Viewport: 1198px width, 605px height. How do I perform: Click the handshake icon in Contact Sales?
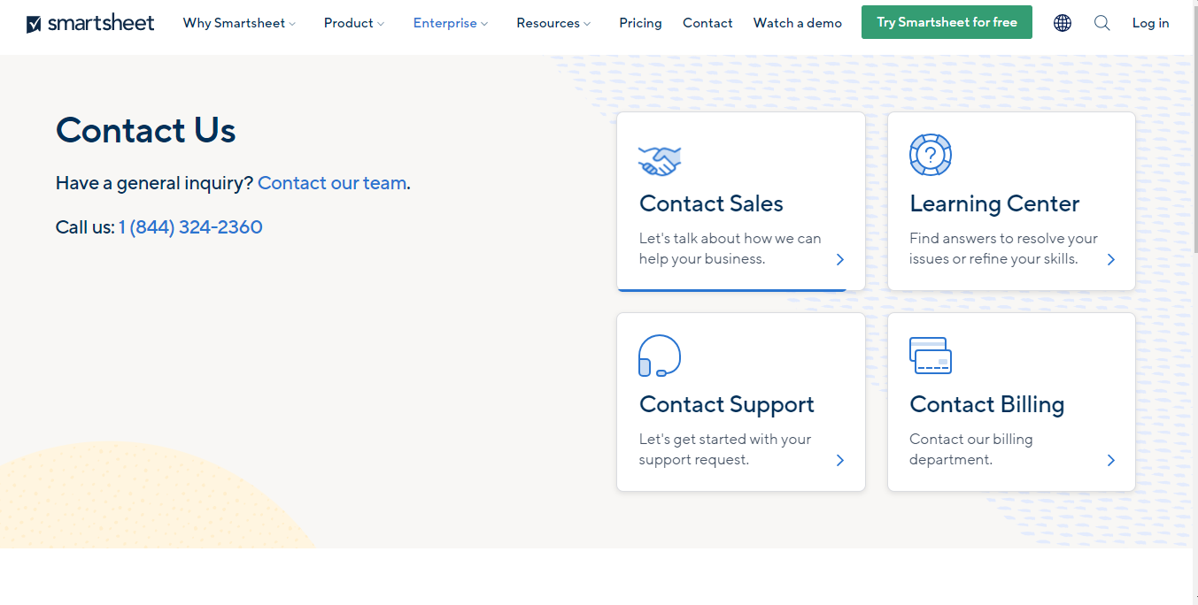click(660, 160)
